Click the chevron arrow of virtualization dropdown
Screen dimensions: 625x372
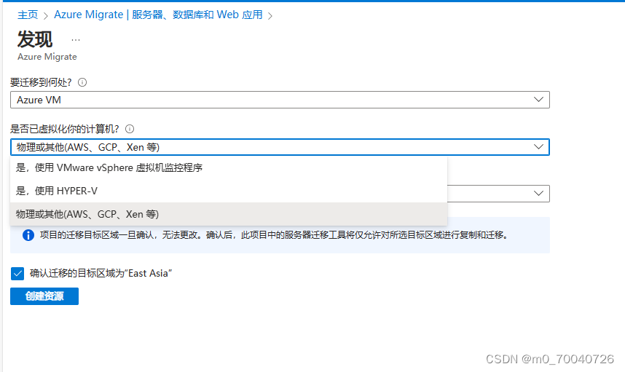(538, 147)
